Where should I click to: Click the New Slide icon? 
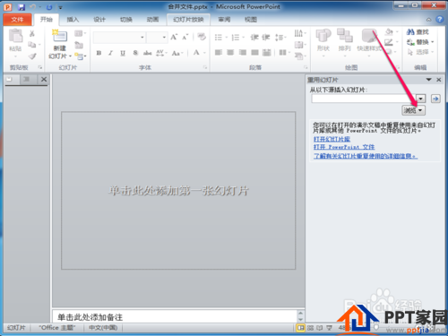[60, 36]
